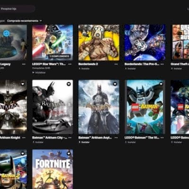Click the 'Batman Arkham Asyl...' title text
The image size is (189, 189).
(95, 137)
